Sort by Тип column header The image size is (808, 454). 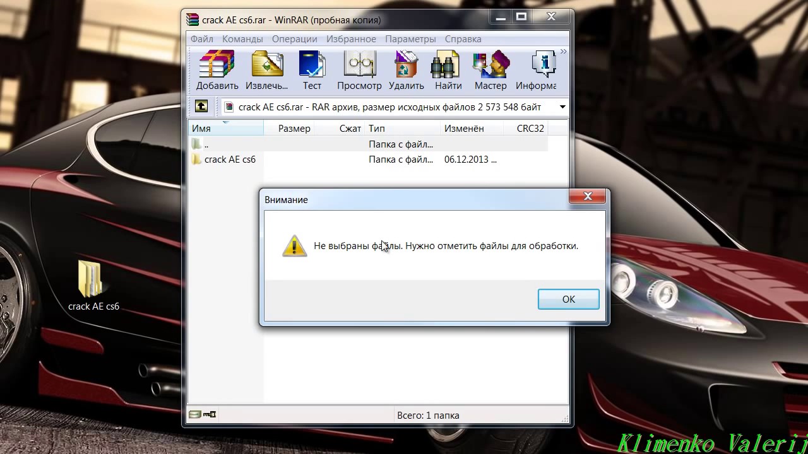coord(402,128)
